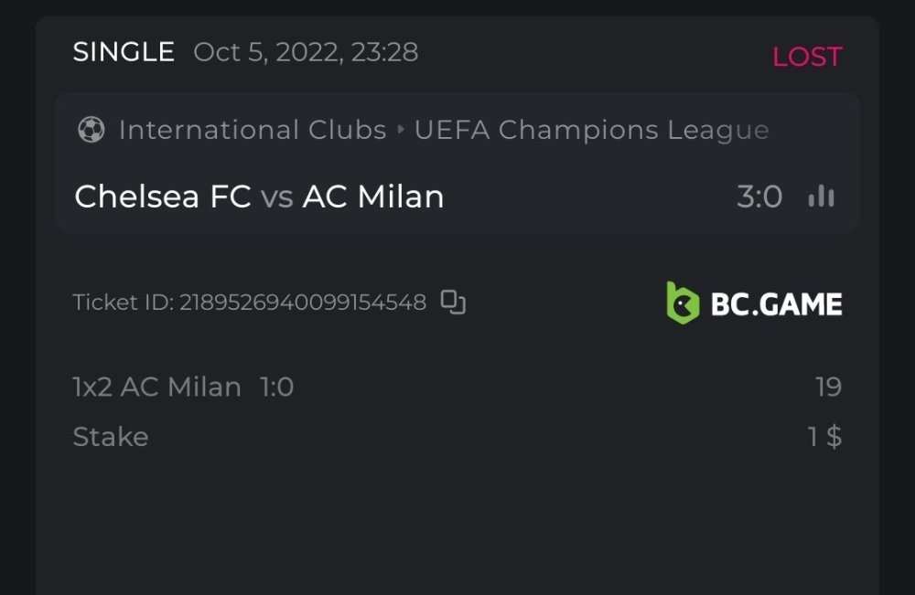915x595 pixels.
Task: Click the green BC.GAME logo icon
Action: click(x=683, y=303)
